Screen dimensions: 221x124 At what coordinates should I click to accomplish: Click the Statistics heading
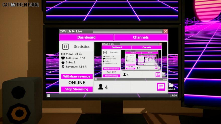point(82,46)
